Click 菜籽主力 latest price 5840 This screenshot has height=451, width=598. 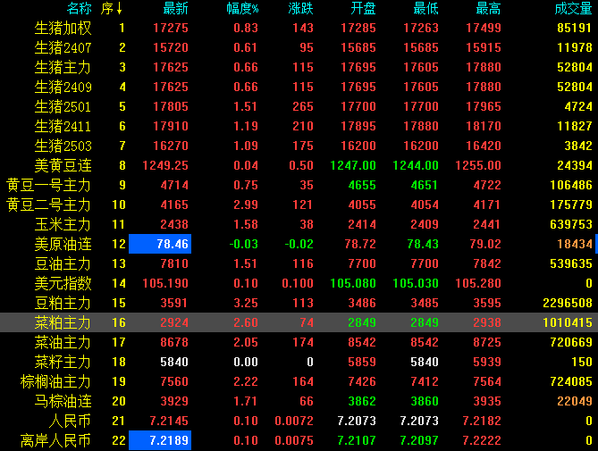coord(174,363)
